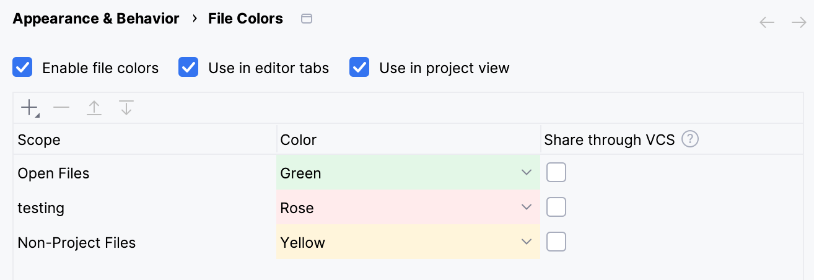The height and width of the screenshot is (280, 814).
Task: Click the File Colors breadcrumb
Action: (x=245, y=19)
